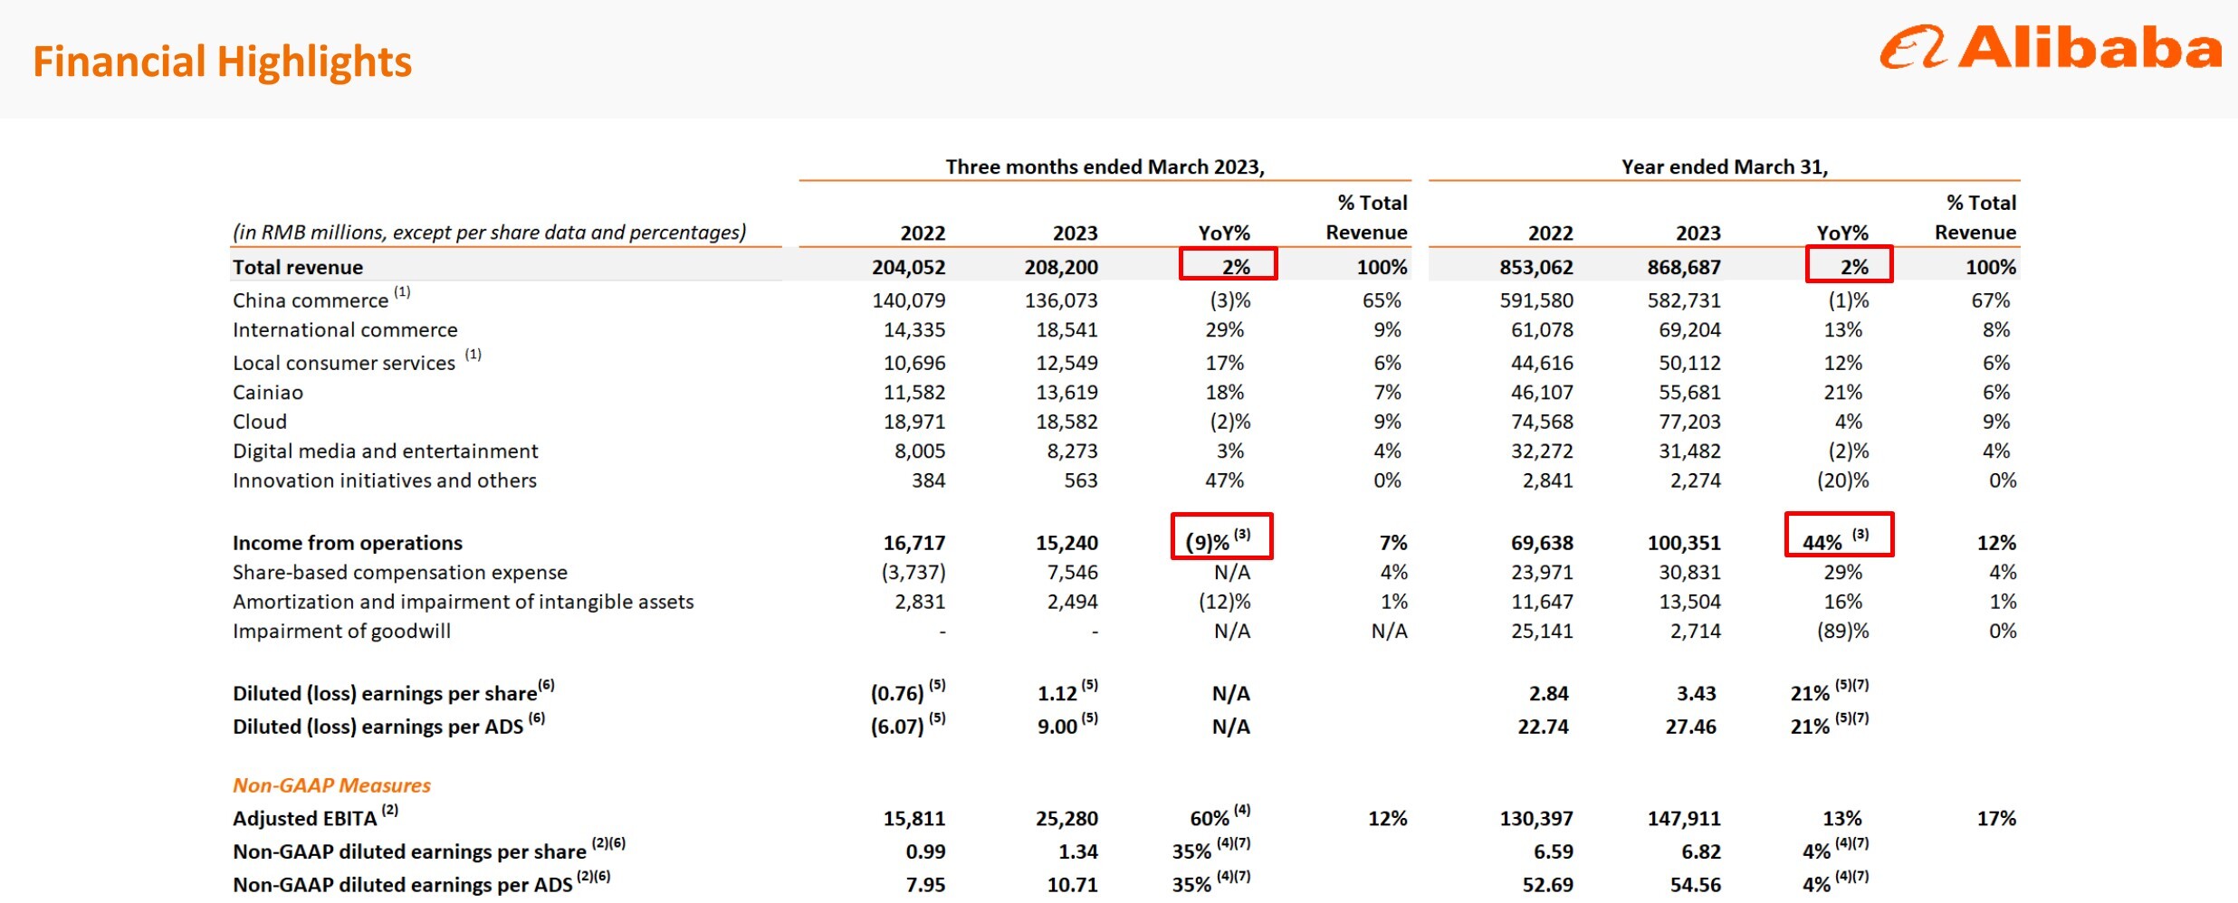The image size is (2238, 903).
Task: Click the Cloud row label
Action: [260, 422]
